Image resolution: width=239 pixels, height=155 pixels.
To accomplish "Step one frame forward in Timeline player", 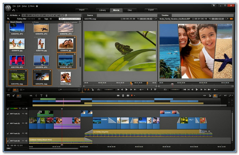I will click(x=201, y=90).
